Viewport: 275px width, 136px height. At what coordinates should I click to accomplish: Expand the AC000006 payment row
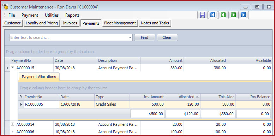pyautogui.click(x=12, y=132)
